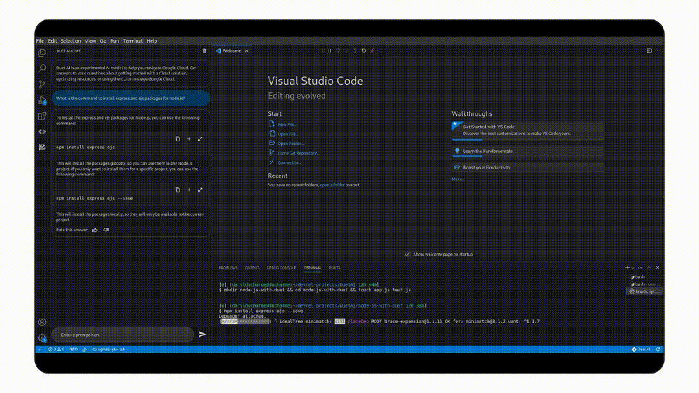The width and height of the screenshot is (699, 393).
Task: Open the Terminal menu in menu bar
Action: click(x=133, y=41)
